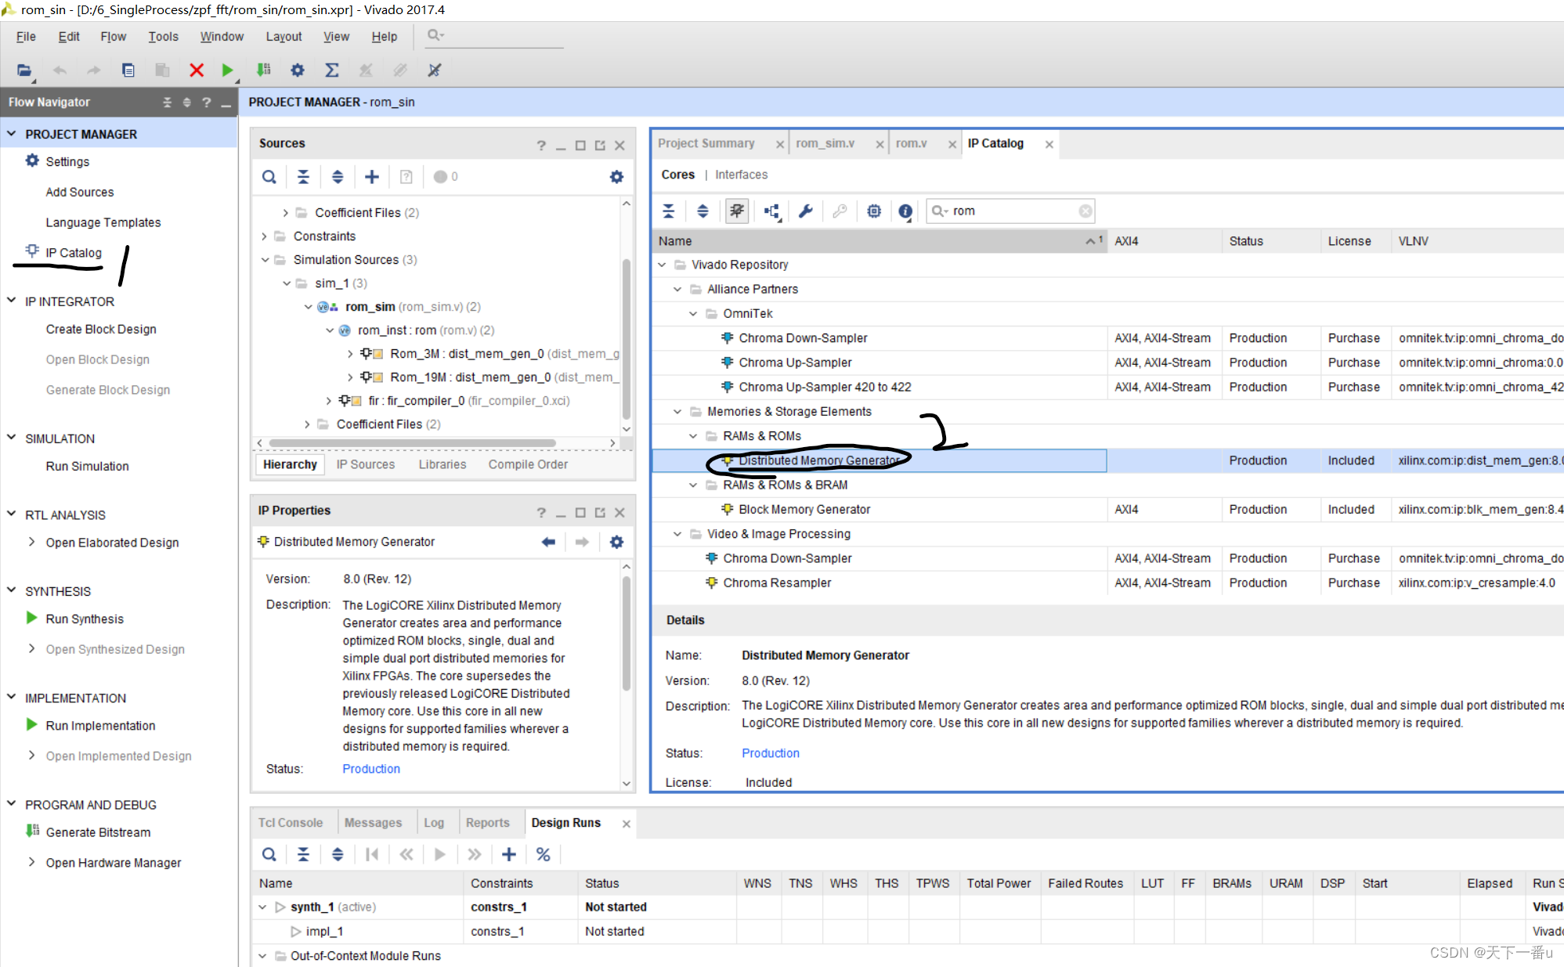Image resolution: width=1564 pixels, height=967 pixels.
Task: Switch to the Tcl Console tab
Action: coord(291,823)
